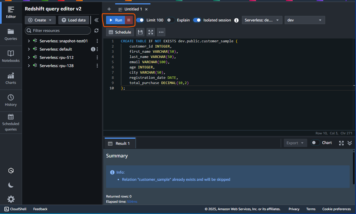Click line 1 CREATE TABLE statement
This screenshot has height=214, width=356.
coord(179,41)
